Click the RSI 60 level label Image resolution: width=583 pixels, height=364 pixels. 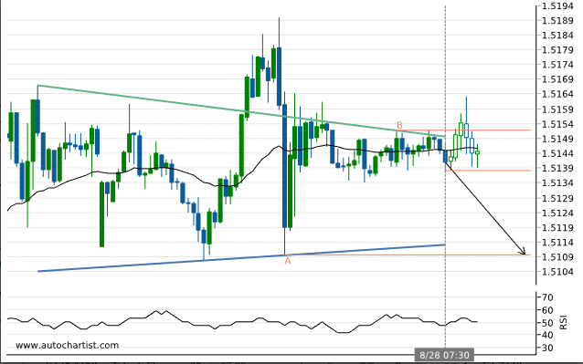point(547,310)
